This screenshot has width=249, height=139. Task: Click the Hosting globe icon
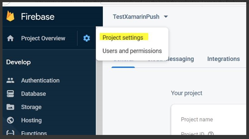tap(10, 120)
